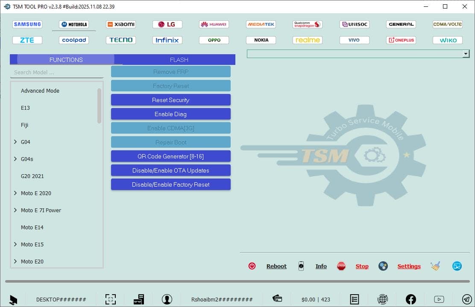Click the Reset Security button
475x307 pixels.
pos(170,99)
